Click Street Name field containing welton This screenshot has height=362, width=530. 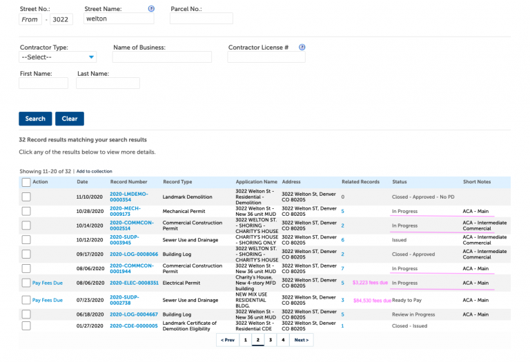point(119,19)
